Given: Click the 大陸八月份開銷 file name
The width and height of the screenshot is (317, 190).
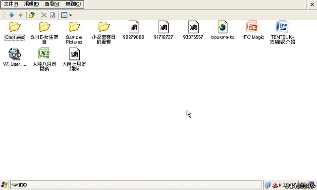Looking at the screenshot, I should click(x=44, y=66).
